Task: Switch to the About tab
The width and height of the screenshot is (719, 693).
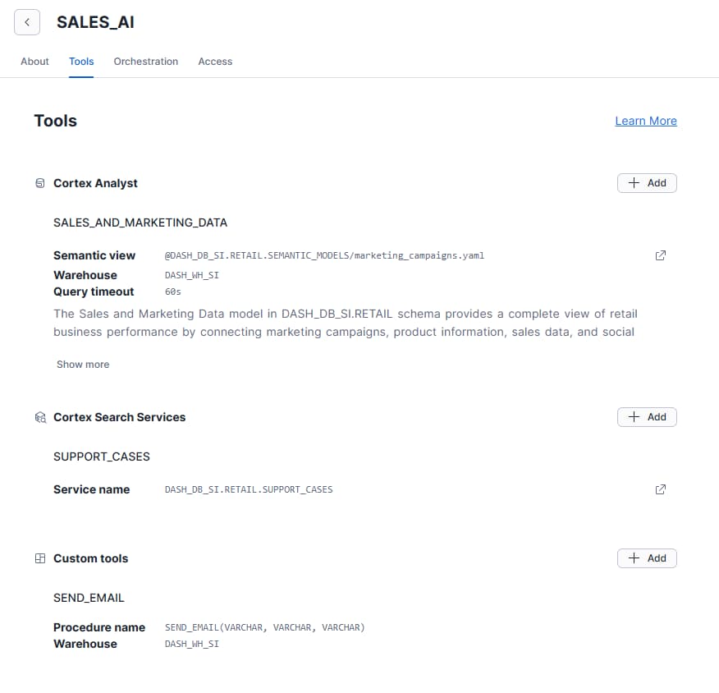Action: pos(34,62)
